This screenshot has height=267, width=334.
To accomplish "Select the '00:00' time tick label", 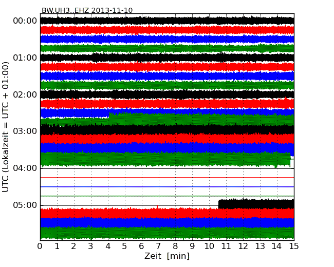I will coord(25,21).
